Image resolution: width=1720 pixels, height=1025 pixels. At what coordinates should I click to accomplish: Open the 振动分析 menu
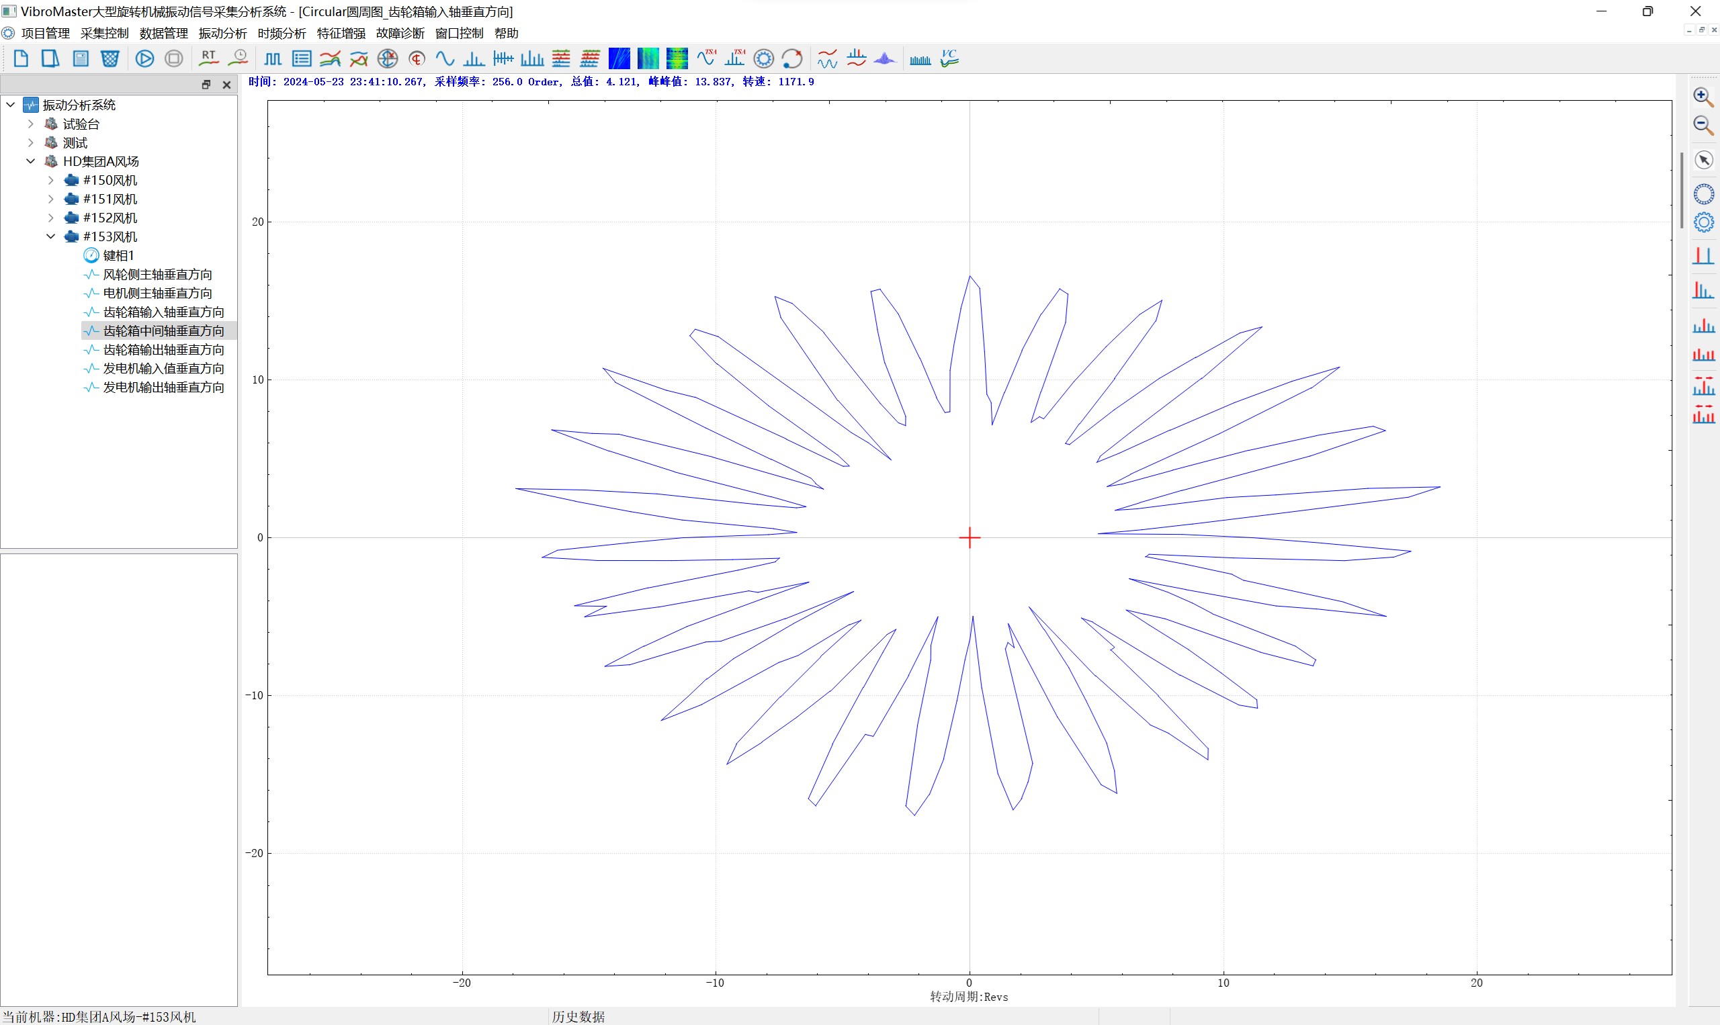pos(222,33)
